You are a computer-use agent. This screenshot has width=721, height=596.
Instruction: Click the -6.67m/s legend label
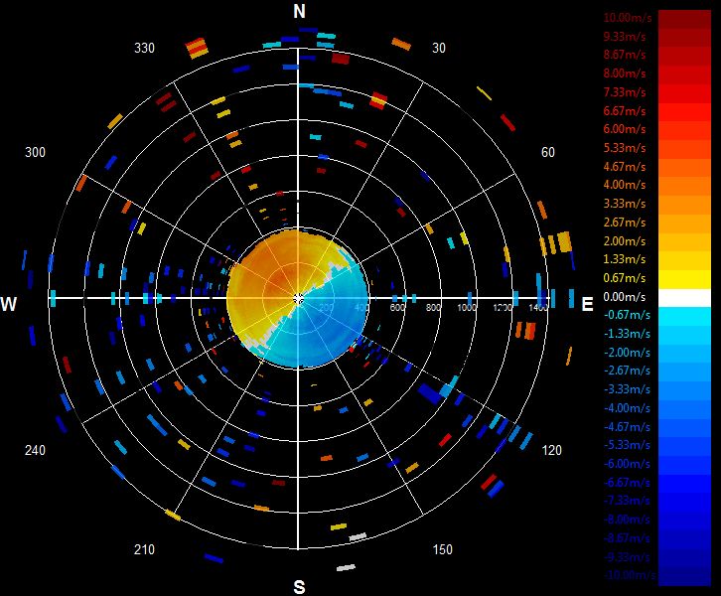tap(627, 483)
